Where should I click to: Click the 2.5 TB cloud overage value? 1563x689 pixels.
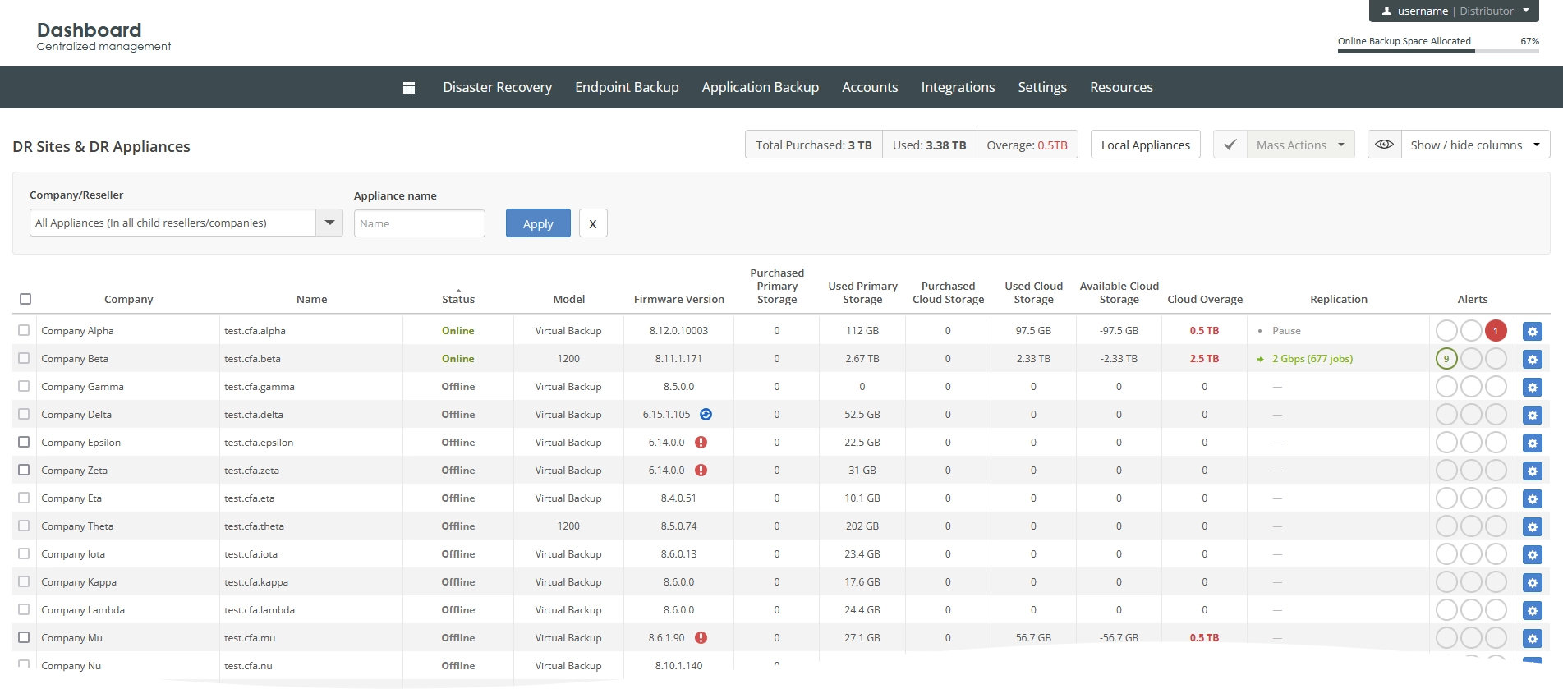click(x=1204, y=359)
